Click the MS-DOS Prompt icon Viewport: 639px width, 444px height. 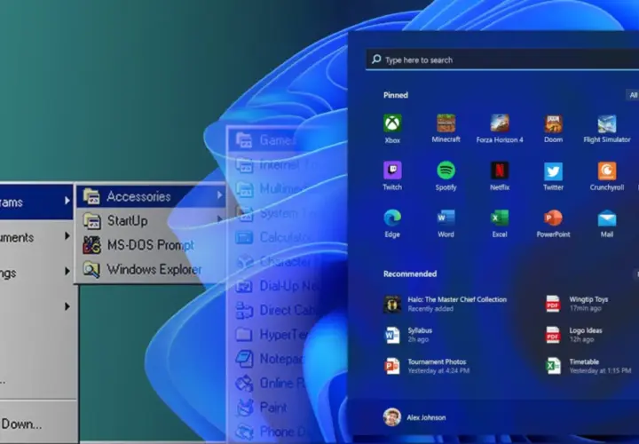click(x=91, y=245)
